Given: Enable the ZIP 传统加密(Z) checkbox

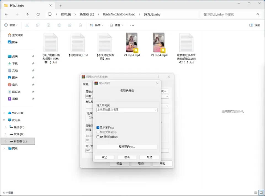Looking at the screenshot, I should (98, 137).
